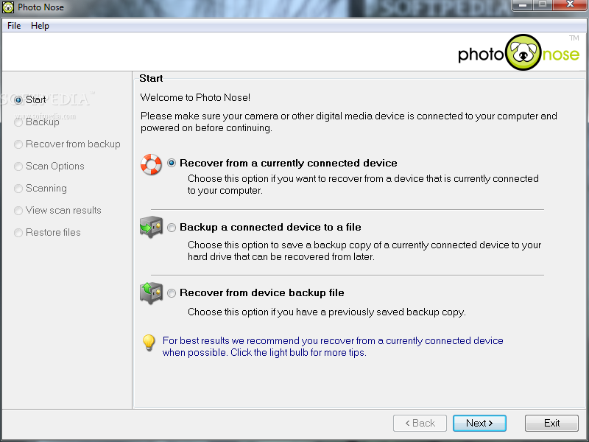Select the Scanning sidebar step
Screen dimensions: 589x442
pyautogui.click(x=40, y=189)
